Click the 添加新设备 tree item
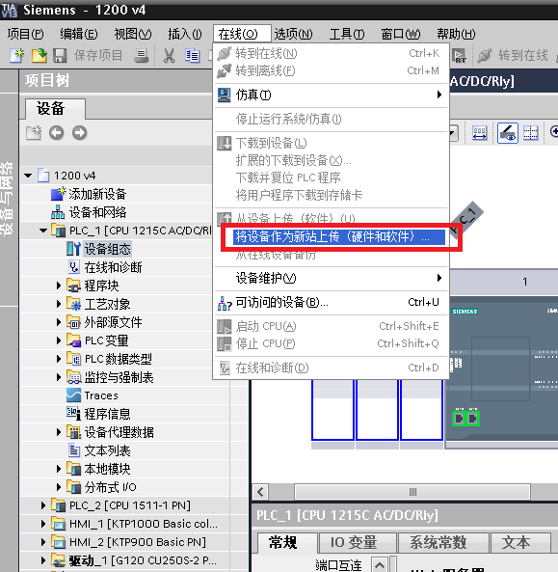This screenshot has height=572, width=558. pos(97,194)
